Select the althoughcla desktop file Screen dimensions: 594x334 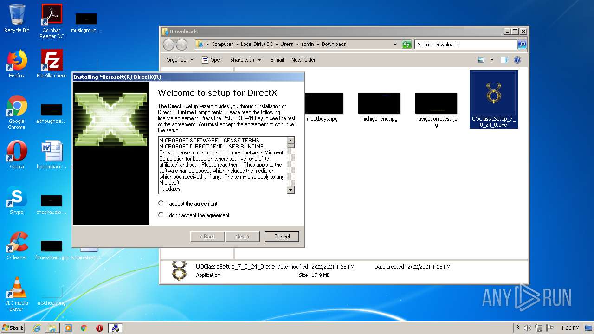[52, 114]
